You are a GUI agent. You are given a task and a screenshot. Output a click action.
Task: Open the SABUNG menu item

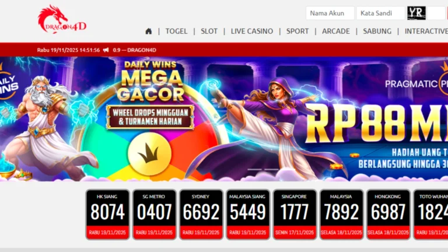tap(377, 31)
